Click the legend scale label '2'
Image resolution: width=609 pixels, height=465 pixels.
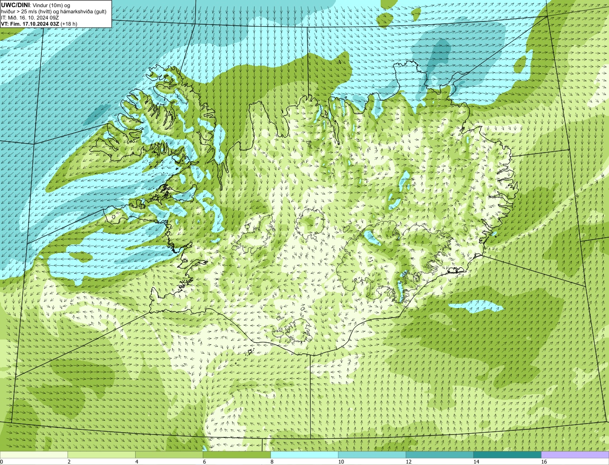[x=69, y=462]
